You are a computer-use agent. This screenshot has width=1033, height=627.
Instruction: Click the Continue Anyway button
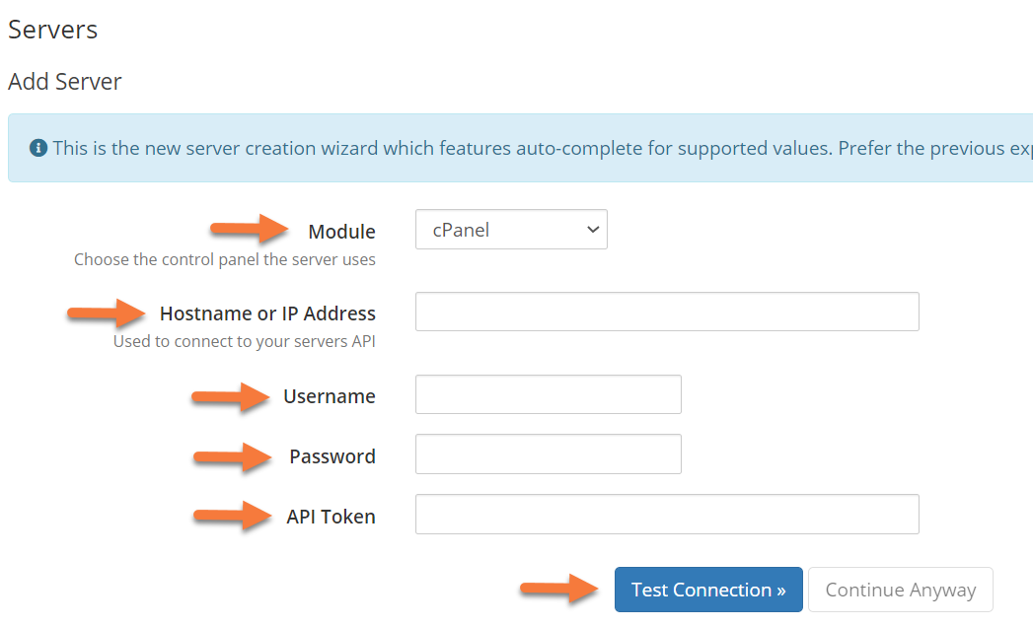coord(900,590)
